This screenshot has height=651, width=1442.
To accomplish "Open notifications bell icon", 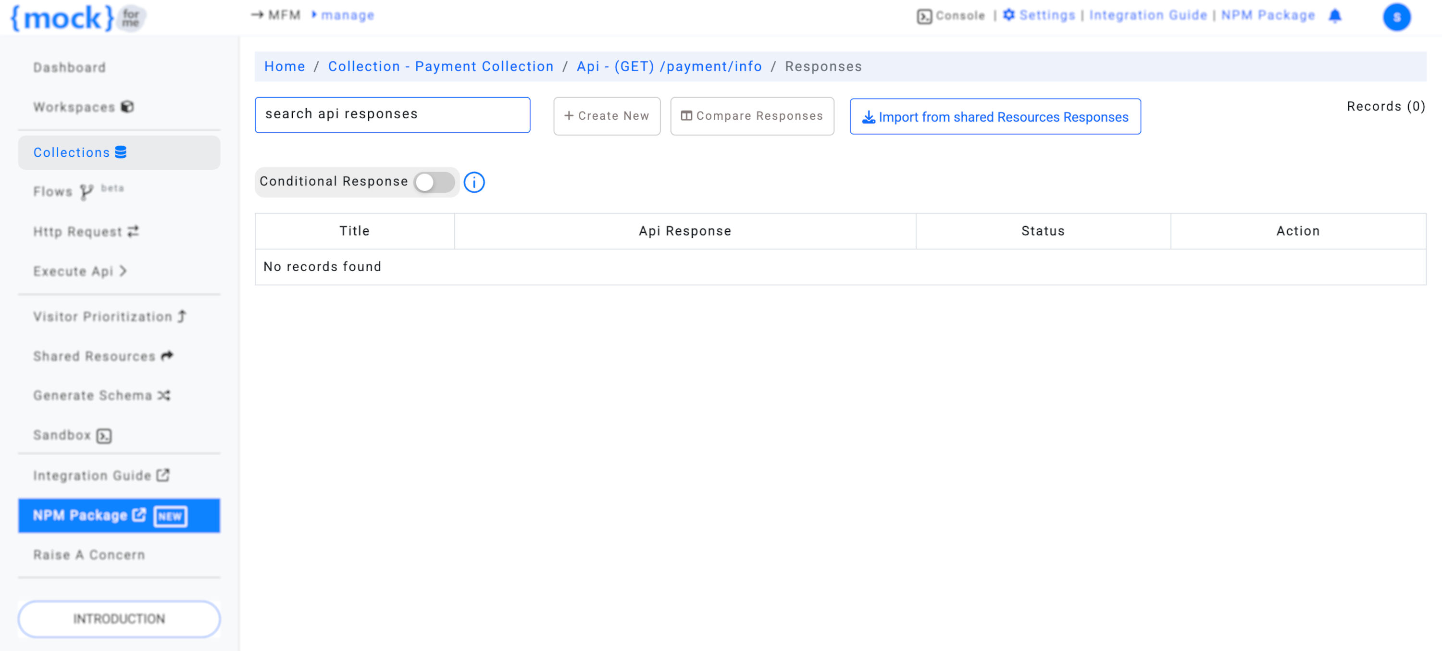I will coord(1335,16).
